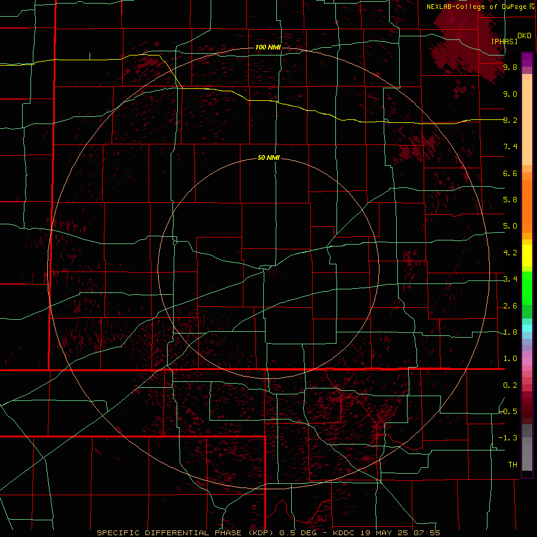
Task: Click the -0.5 value on the color scale
Action: 508,412
